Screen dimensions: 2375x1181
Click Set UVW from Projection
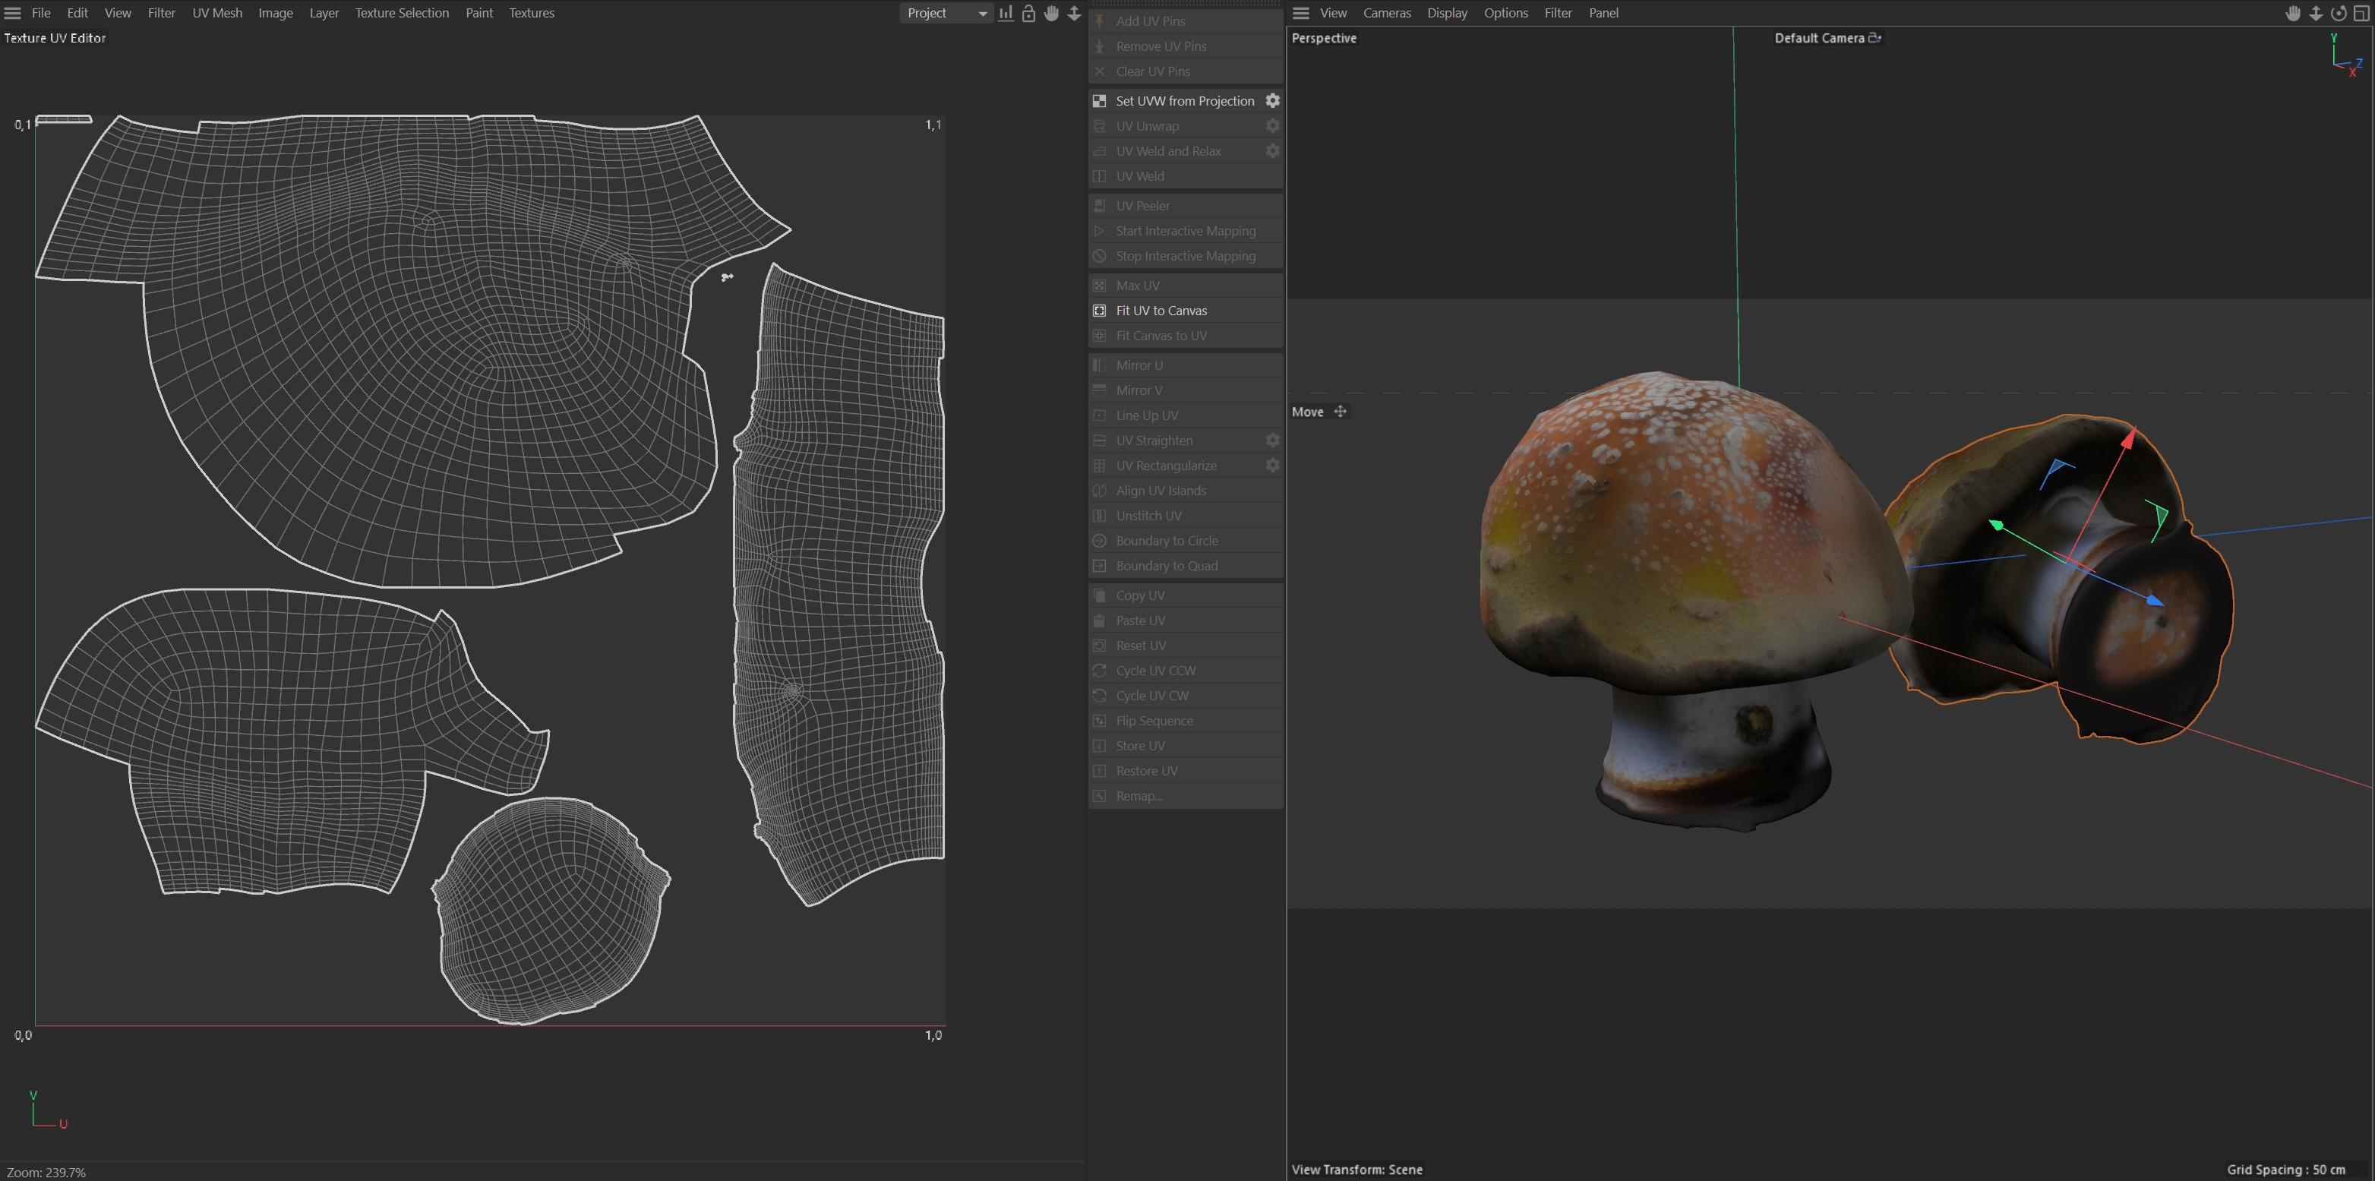[x=1185, y=100]
